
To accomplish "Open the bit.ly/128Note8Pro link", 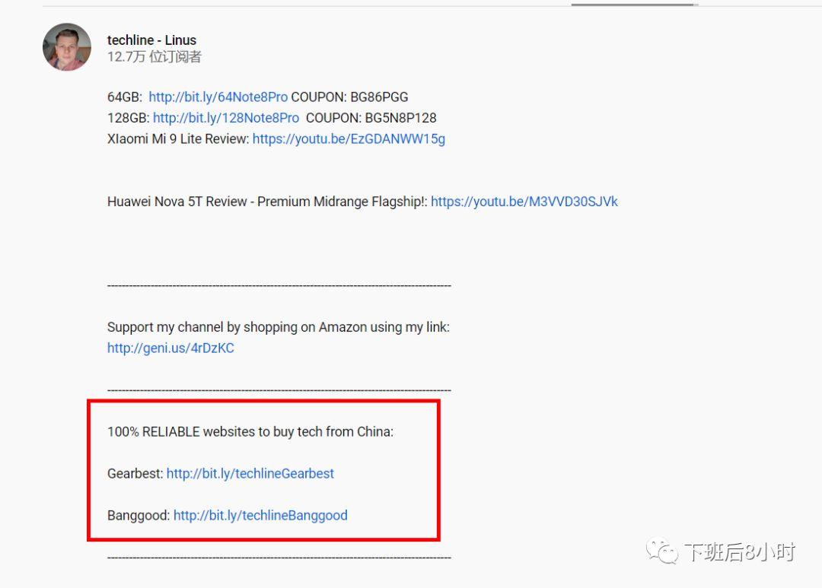I will [226, 118].
